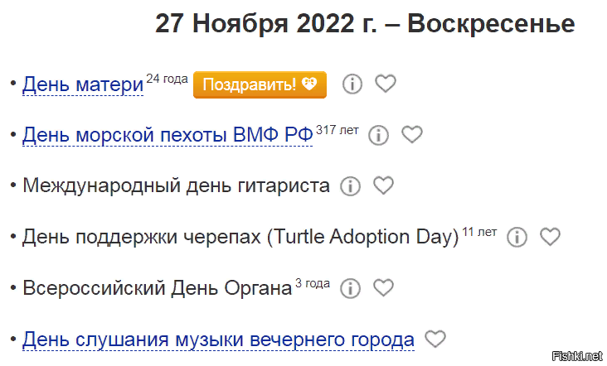607x366 pixels.
Task: Click День поддержки черепах entry text
Action: pyautogui.click(x=240, y=238)
